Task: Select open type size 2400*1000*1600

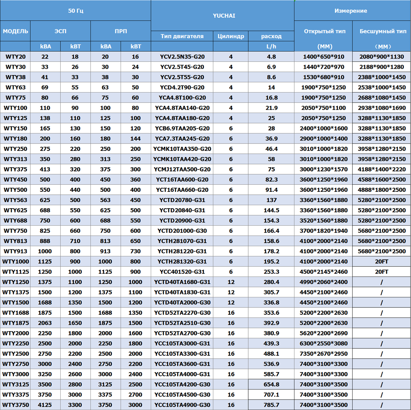Action: click(324, 128)
